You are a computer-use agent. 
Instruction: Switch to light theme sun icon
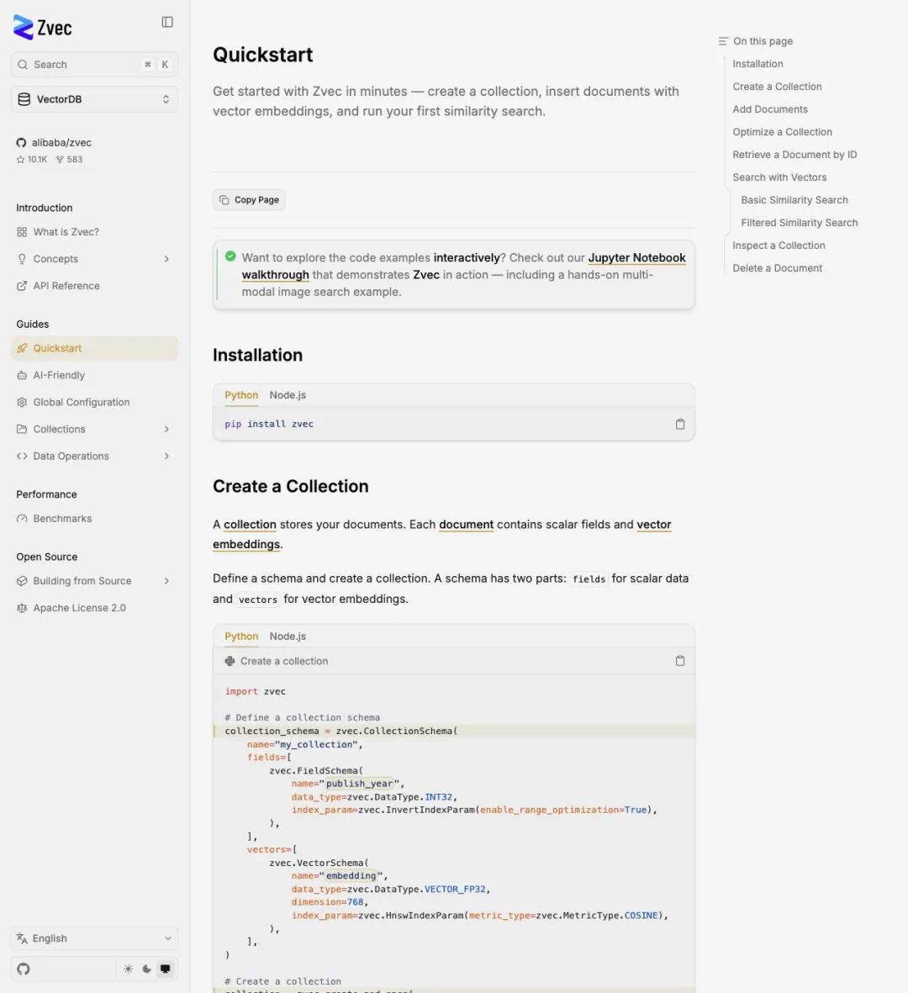point(129,969)
